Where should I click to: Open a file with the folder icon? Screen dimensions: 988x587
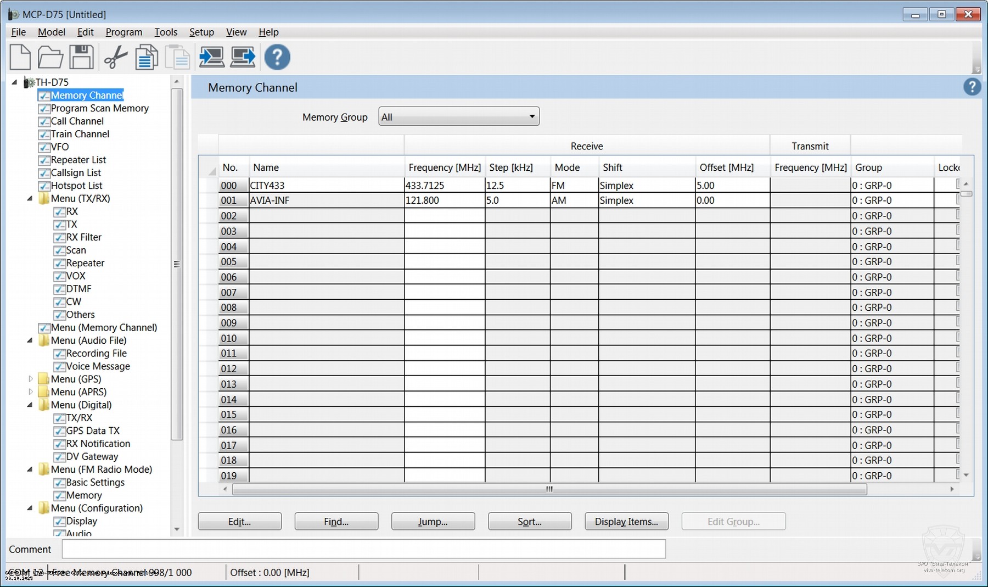click(x=50, y=57)
